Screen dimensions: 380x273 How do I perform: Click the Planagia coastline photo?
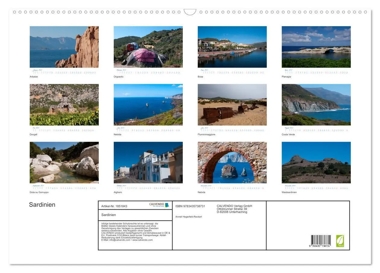coord(316,47)
